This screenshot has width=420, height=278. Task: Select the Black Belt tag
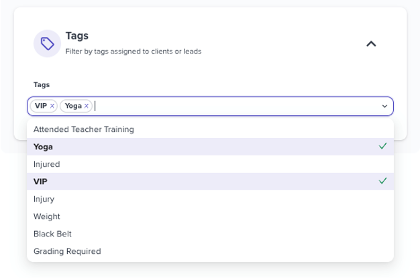click(x=210, y=234)
